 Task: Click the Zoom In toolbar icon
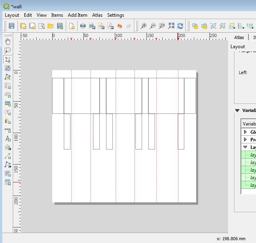(143, 26)
